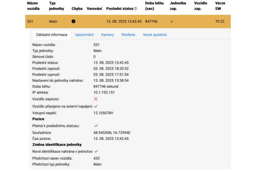Click the '847746 sekund' value
Viewport: 256px width, 171px height.
pos(106,87)
